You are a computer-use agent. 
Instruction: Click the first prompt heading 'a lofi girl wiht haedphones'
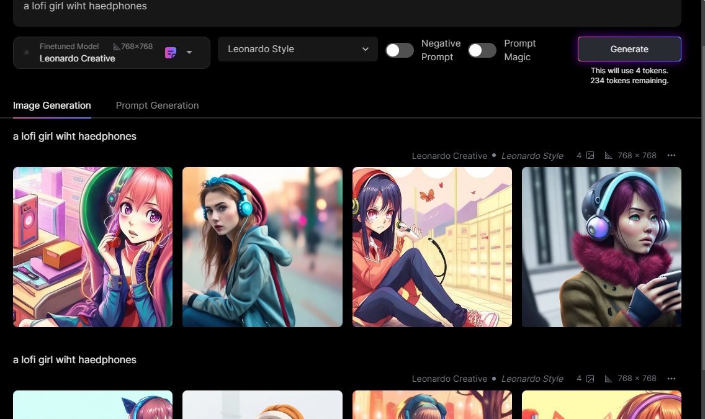coord(74,136)
